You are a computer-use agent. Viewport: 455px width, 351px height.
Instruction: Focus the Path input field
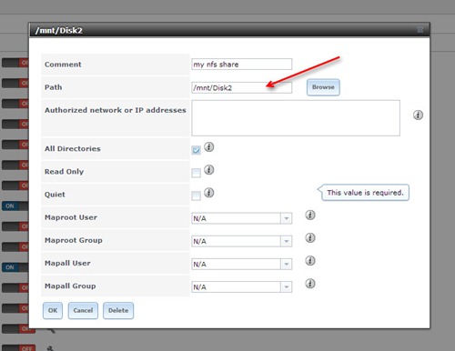[242, 87]
